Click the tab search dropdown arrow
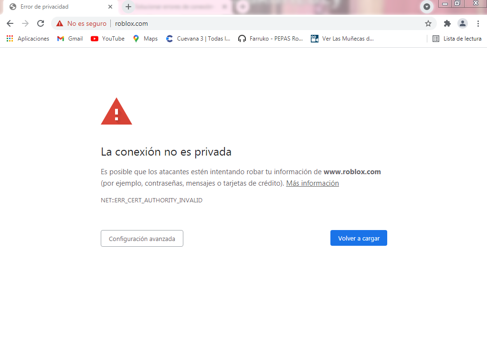 [x=427, y=7]
